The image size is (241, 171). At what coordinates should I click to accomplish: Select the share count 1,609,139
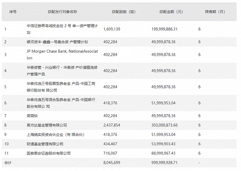click(x=112, y=29)
